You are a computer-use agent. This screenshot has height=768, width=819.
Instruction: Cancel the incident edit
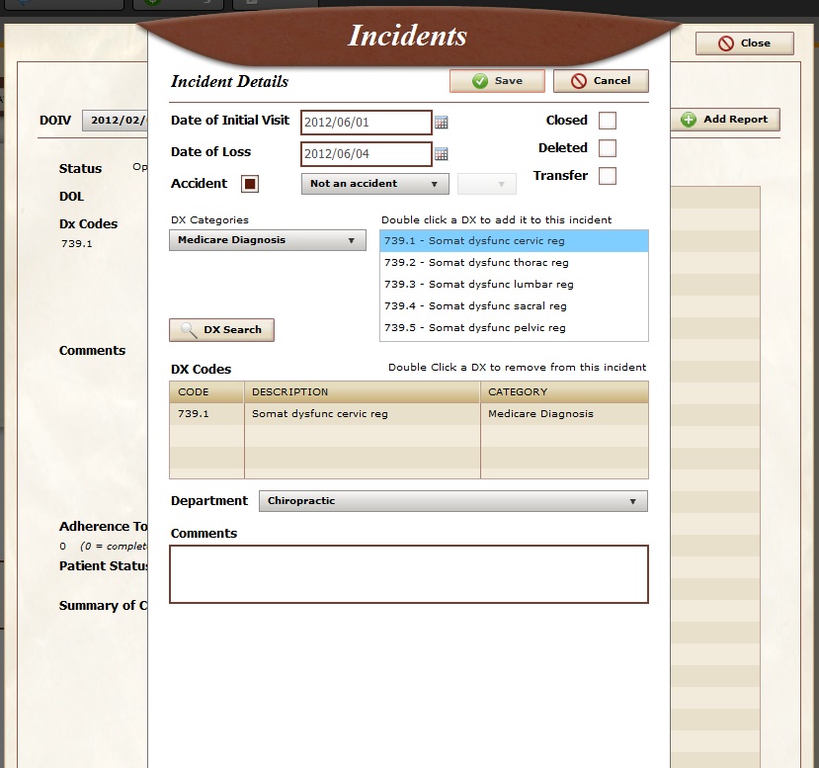pyautogui.click(x=601, y=81)
